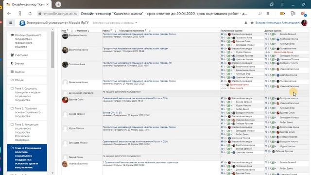Open the Yandex 'Я' home button
This screenshot has height=175, width=311.
[x=19, y=14]
